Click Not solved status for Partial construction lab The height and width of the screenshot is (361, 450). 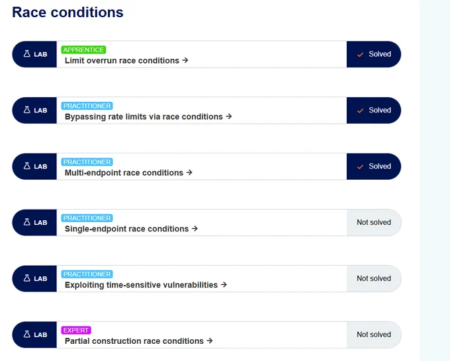(x=374, y=335)
